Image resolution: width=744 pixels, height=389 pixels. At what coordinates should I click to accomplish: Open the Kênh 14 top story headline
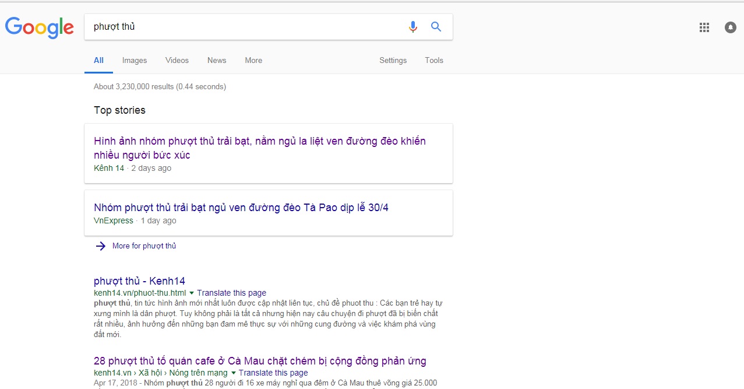(x=260, y=148)
